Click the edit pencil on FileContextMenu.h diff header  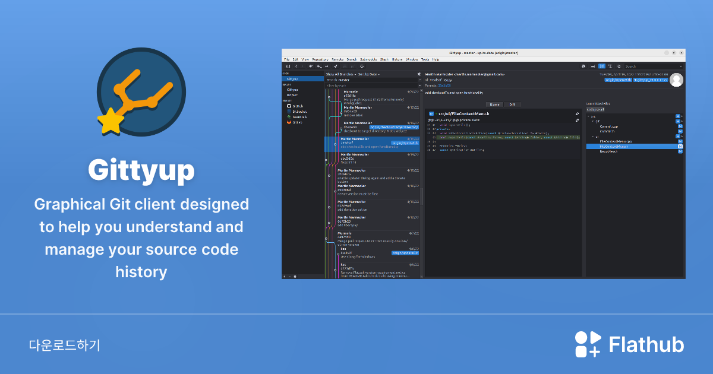578,113
